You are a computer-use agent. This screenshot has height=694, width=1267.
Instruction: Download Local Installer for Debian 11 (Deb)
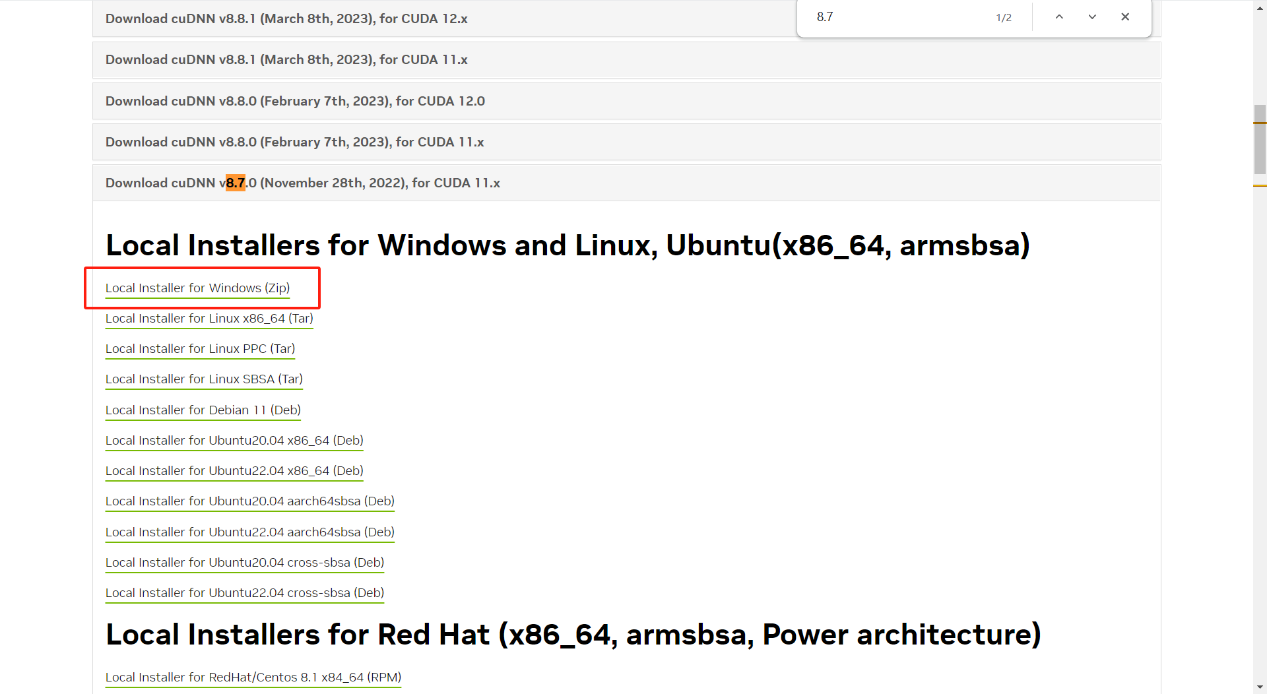coord(203,410)
